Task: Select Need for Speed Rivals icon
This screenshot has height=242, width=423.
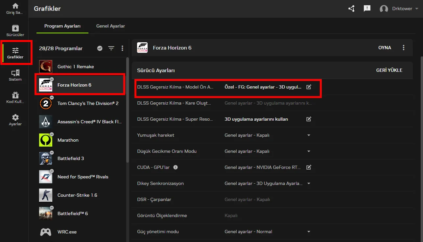Action: [46, 177]
